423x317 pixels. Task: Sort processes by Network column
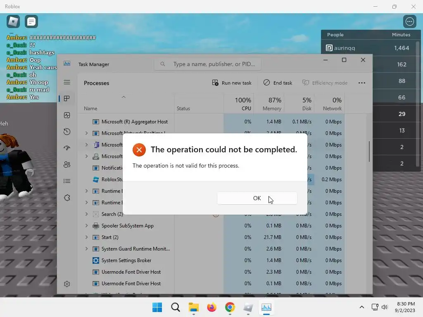[x=329, y=104]
